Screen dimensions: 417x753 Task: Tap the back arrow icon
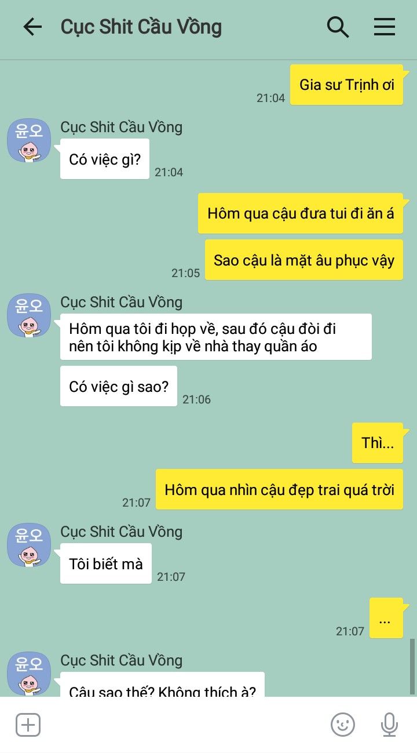[x=32, y=27]
